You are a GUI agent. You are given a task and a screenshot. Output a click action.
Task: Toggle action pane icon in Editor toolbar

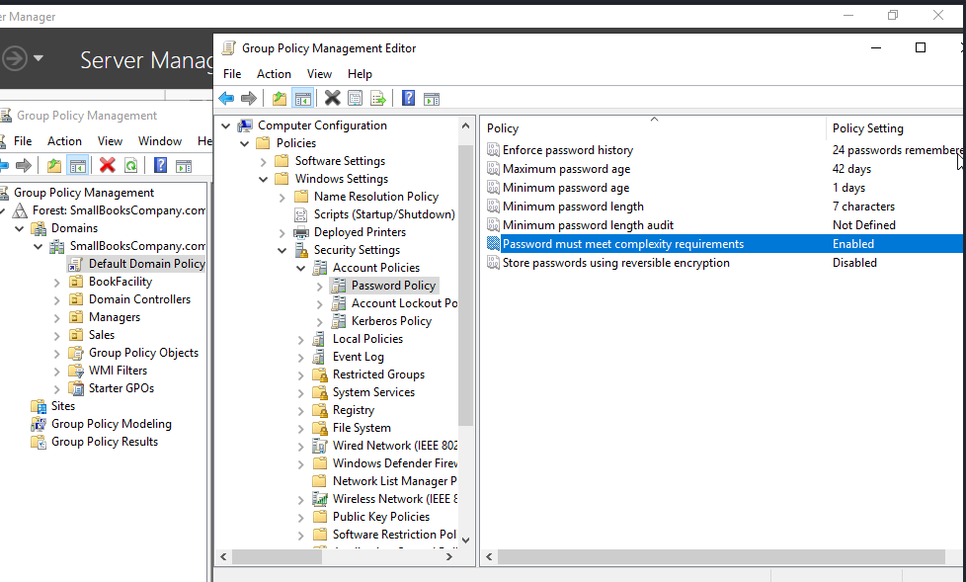[x=432, y=98]
